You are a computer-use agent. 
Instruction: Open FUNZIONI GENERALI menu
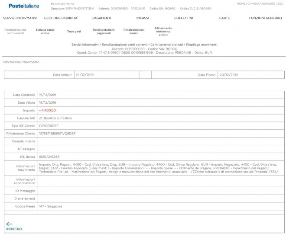click(x=265, y=18)
